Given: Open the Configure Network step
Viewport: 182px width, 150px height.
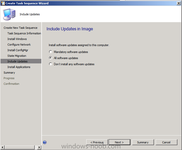Looking at the screenshot, I should click(x=19, y=45).
